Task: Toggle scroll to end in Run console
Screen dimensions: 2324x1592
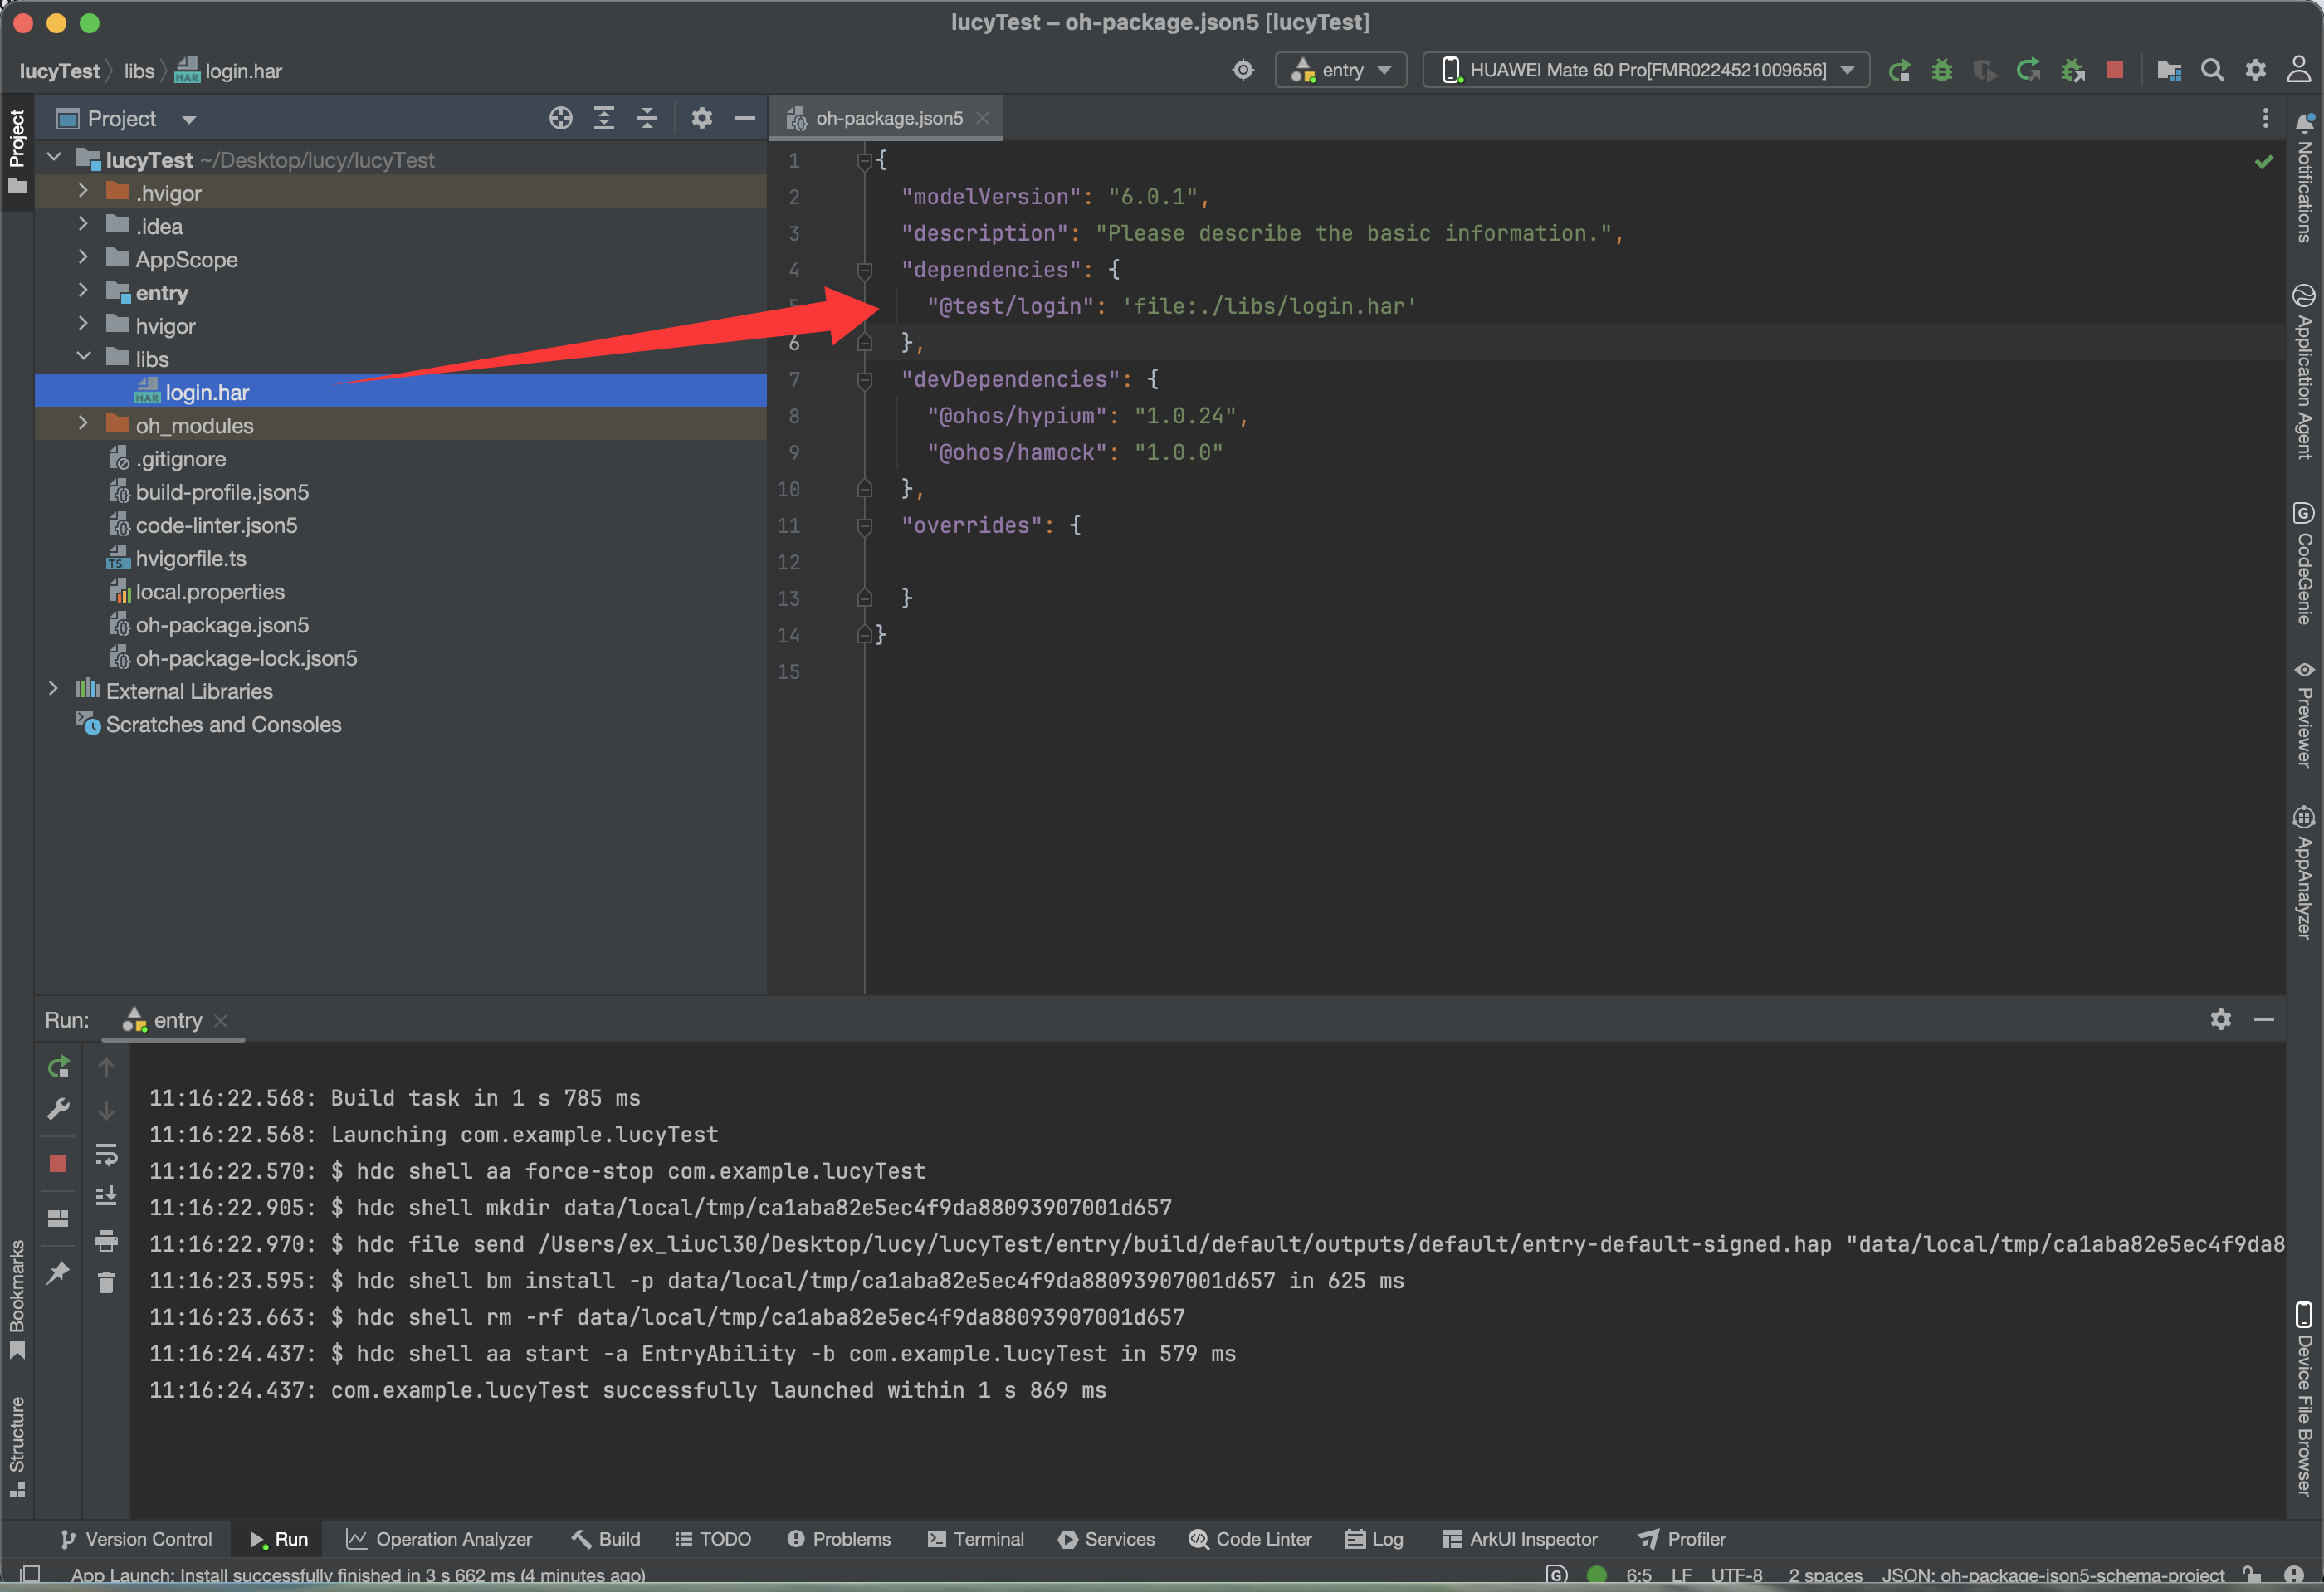Action: 106,1196
